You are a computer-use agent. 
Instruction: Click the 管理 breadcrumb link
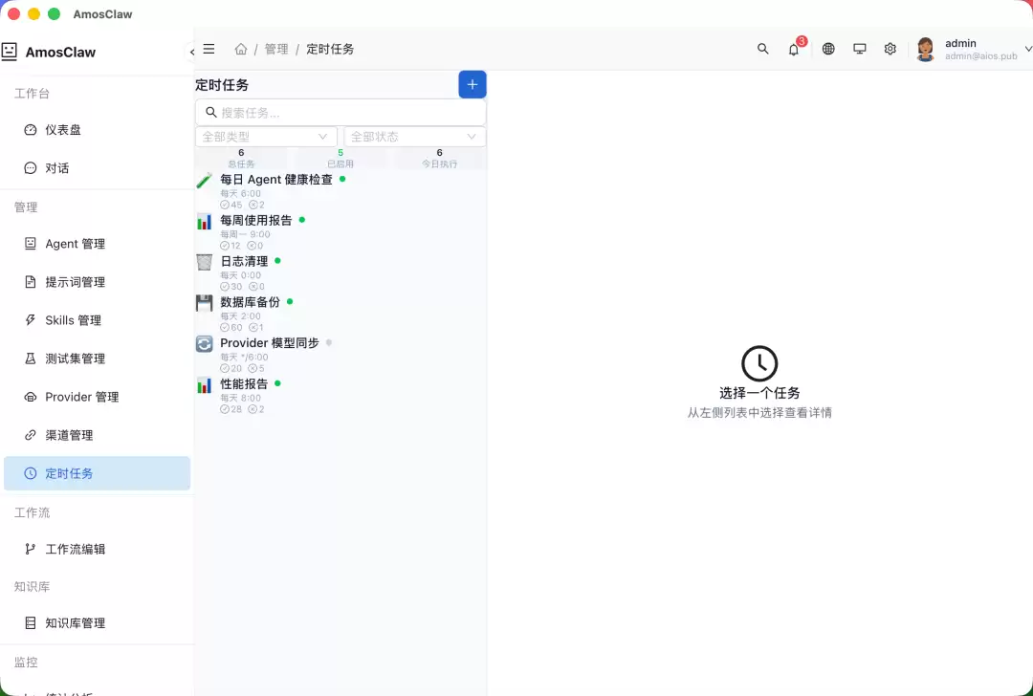(x=276, y=49)
